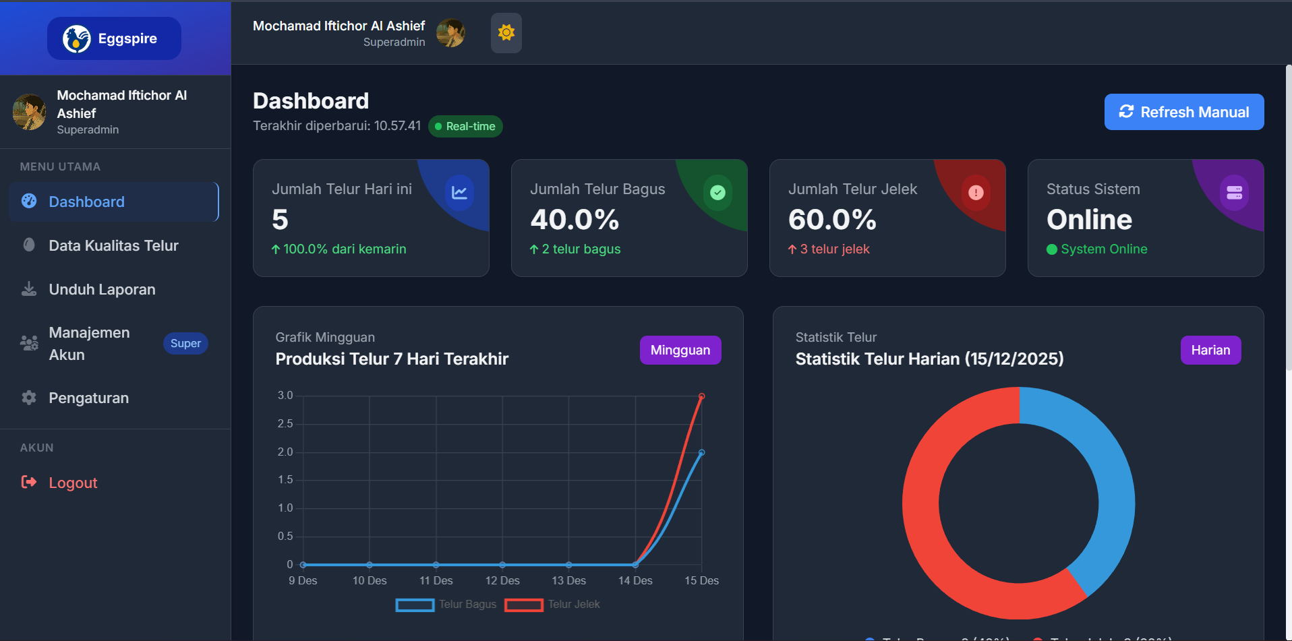Open the Dashboard menu item
Screen dimensions: 1292x641
pyautogui.click(x=114, y=202)
